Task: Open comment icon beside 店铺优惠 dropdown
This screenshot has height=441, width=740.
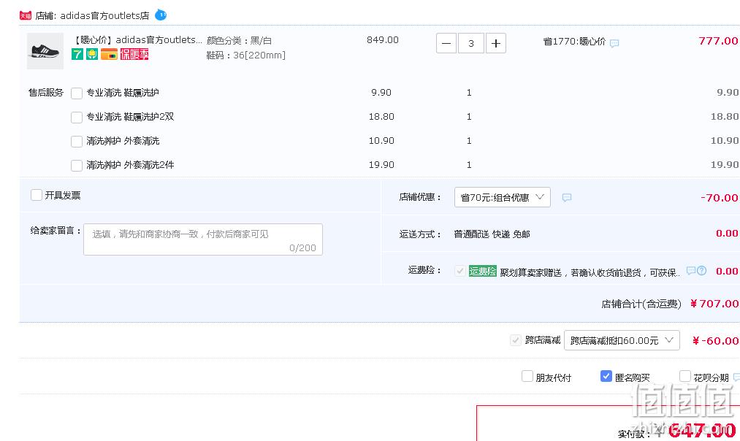Action: coord(567,197)
